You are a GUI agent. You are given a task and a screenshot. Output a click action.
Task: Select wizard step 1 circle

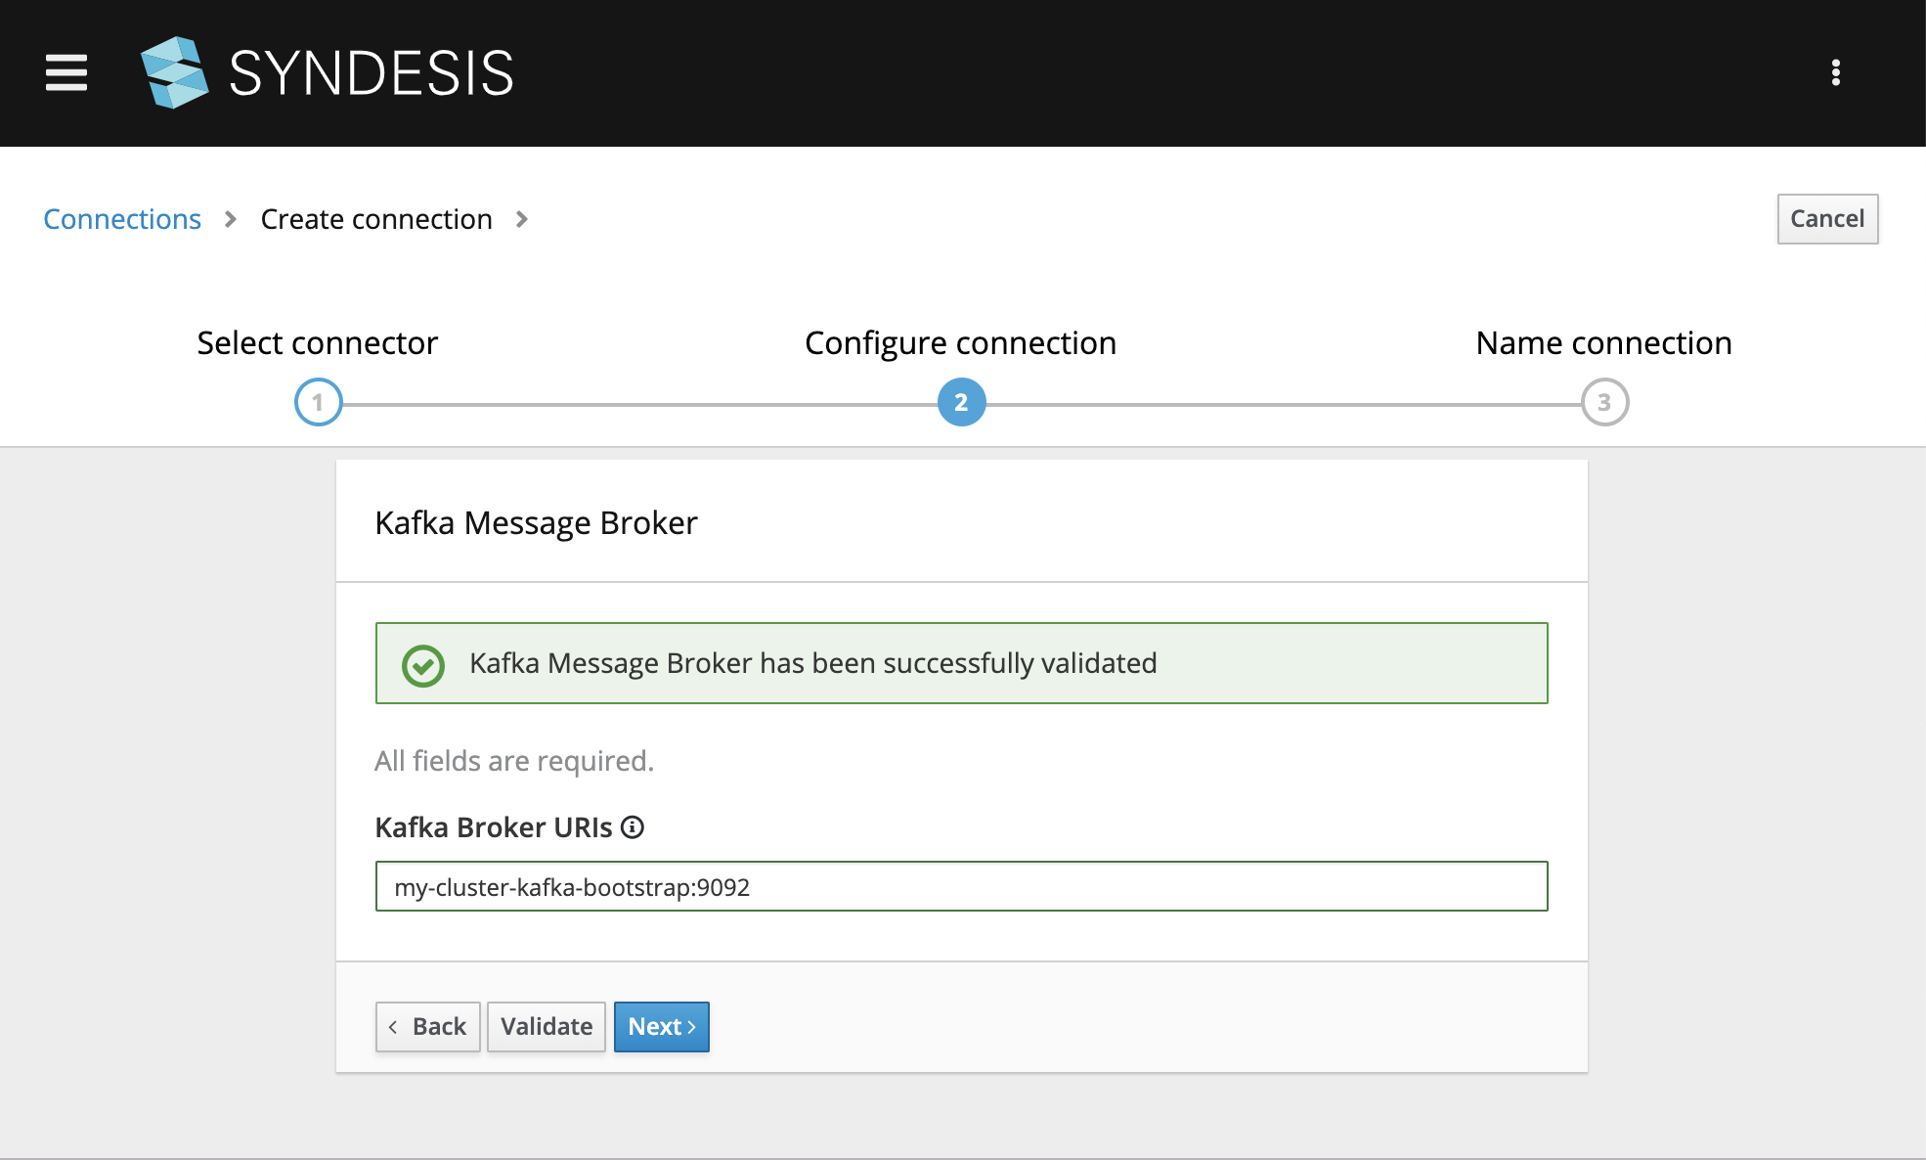[x=318, y=402]
